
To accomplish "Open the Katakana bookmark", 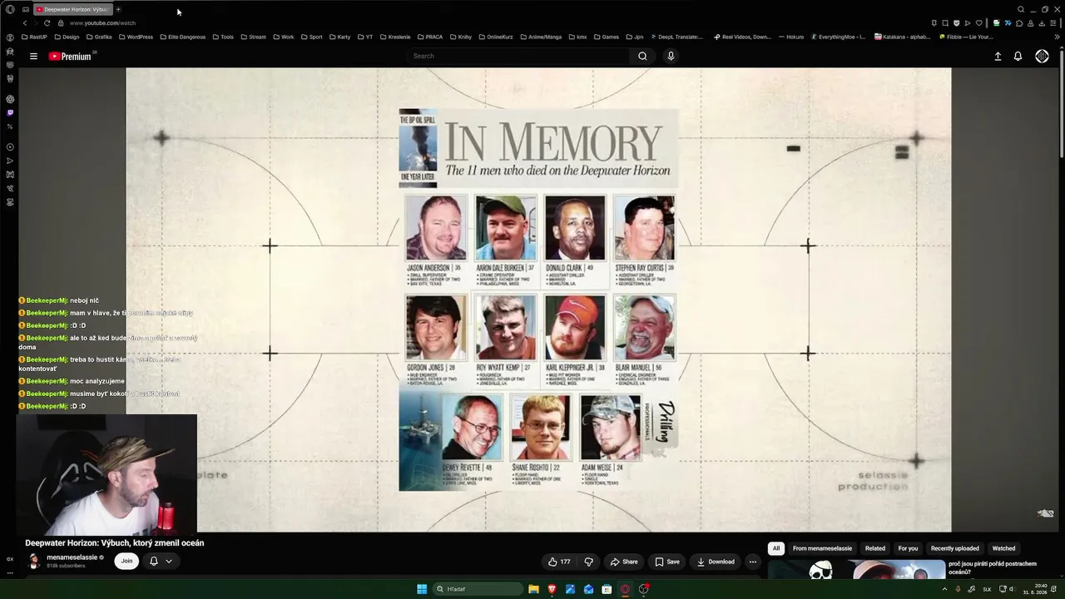I will click(x=902, y=37).
